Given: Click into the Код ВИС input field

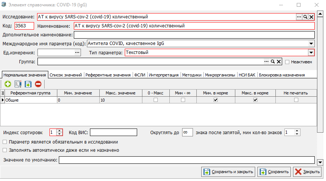Looking at the screenshot, I should coord(114,132).
